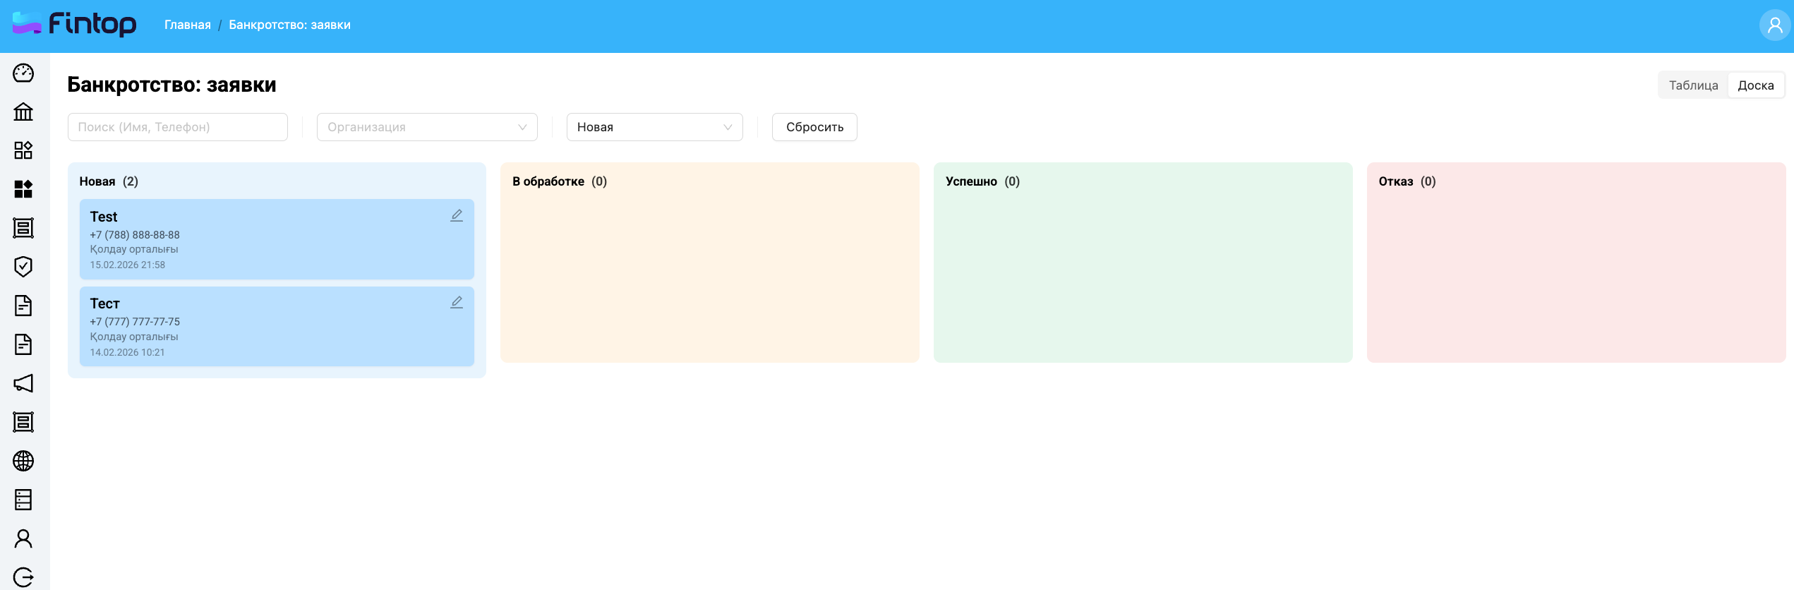Screen dimensions: 1794x590
Task: Click the Новая (2) column header
Action: [109, 181]
